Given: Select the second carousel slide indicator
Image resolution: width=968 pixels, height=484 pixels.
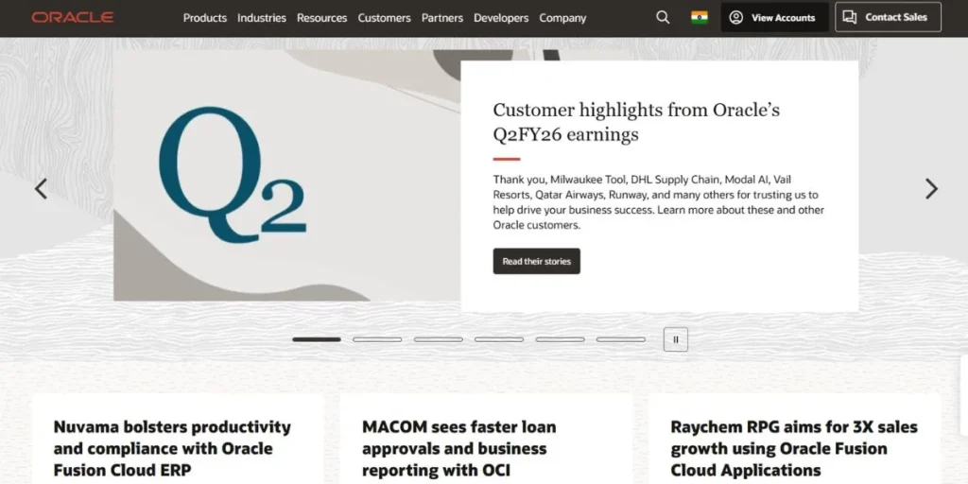Looking at the screenshot, I should (377, 339).
